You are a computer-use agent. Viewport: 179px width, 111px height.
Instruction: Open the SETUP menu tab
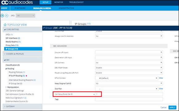coord(45,2)
